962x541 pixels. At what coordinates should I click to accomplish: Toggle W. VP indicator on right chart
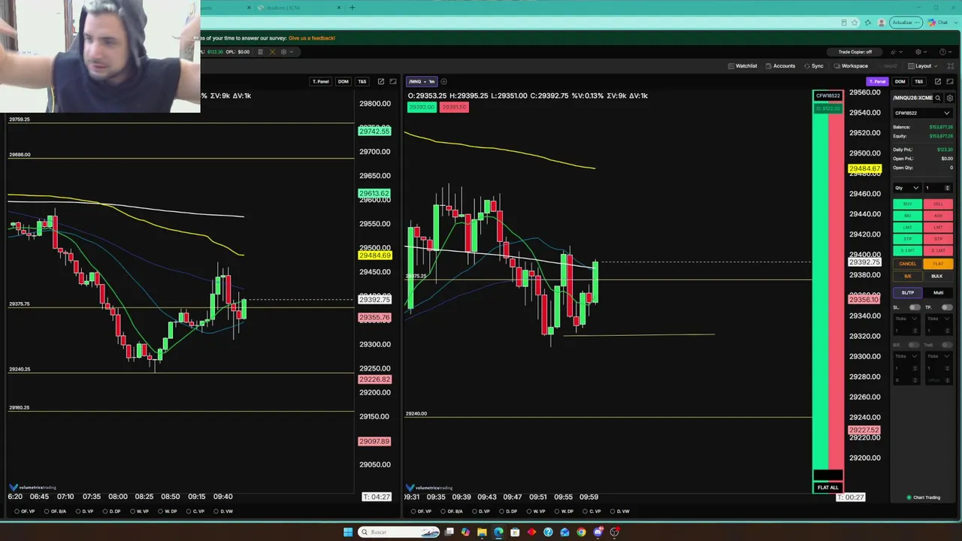click(537, 512)
